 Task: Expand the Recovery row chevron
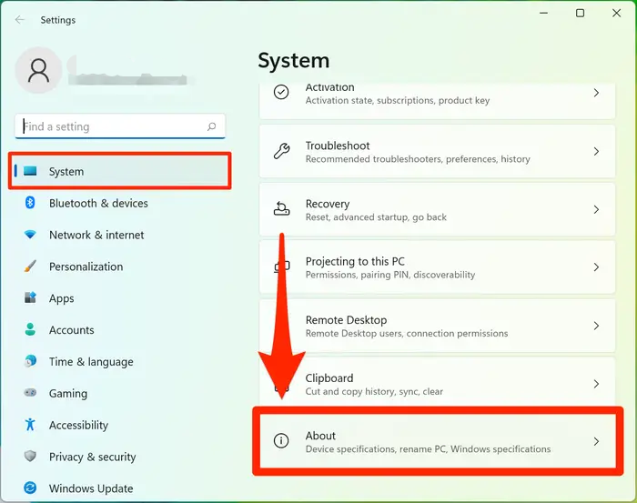pos(596,209)
